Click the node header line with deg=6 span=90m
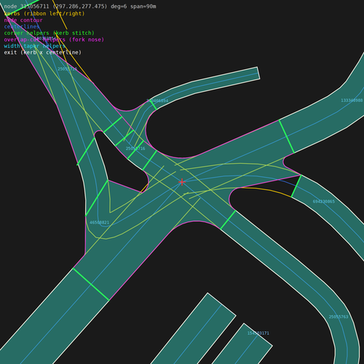The width and height of the screenshot is (364, 364). [80, 7]
